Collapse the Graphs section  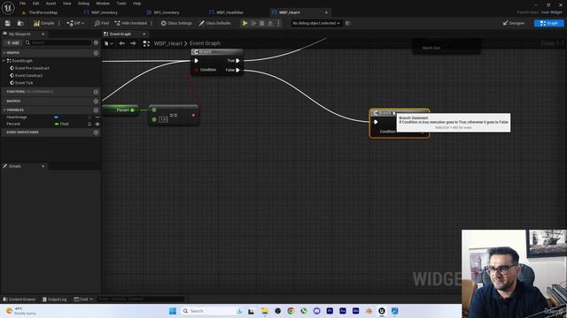[x=4, y=53]
